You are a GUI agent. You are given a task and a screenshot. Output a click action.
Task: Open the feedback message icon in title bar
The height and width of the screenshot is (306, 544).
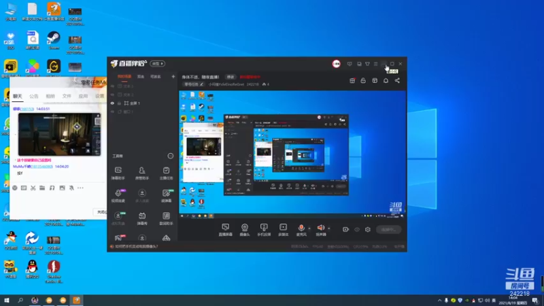pos(350,64)
